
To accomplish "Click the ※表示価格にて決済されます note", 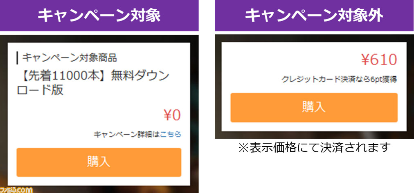I will click(x=314, y=147).
